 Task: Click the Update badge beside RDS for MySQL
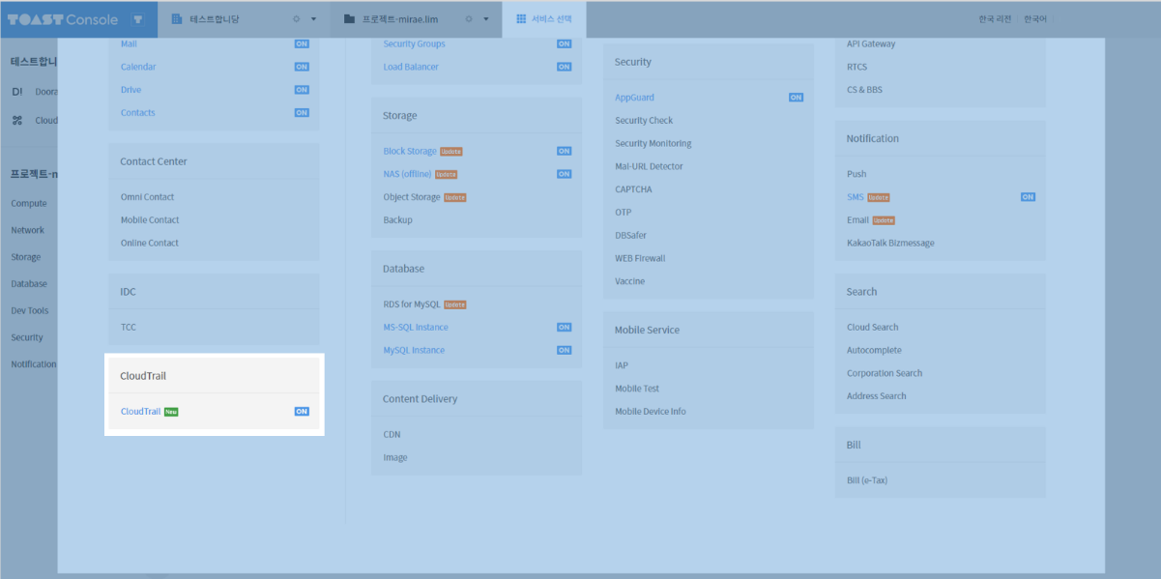455,304
